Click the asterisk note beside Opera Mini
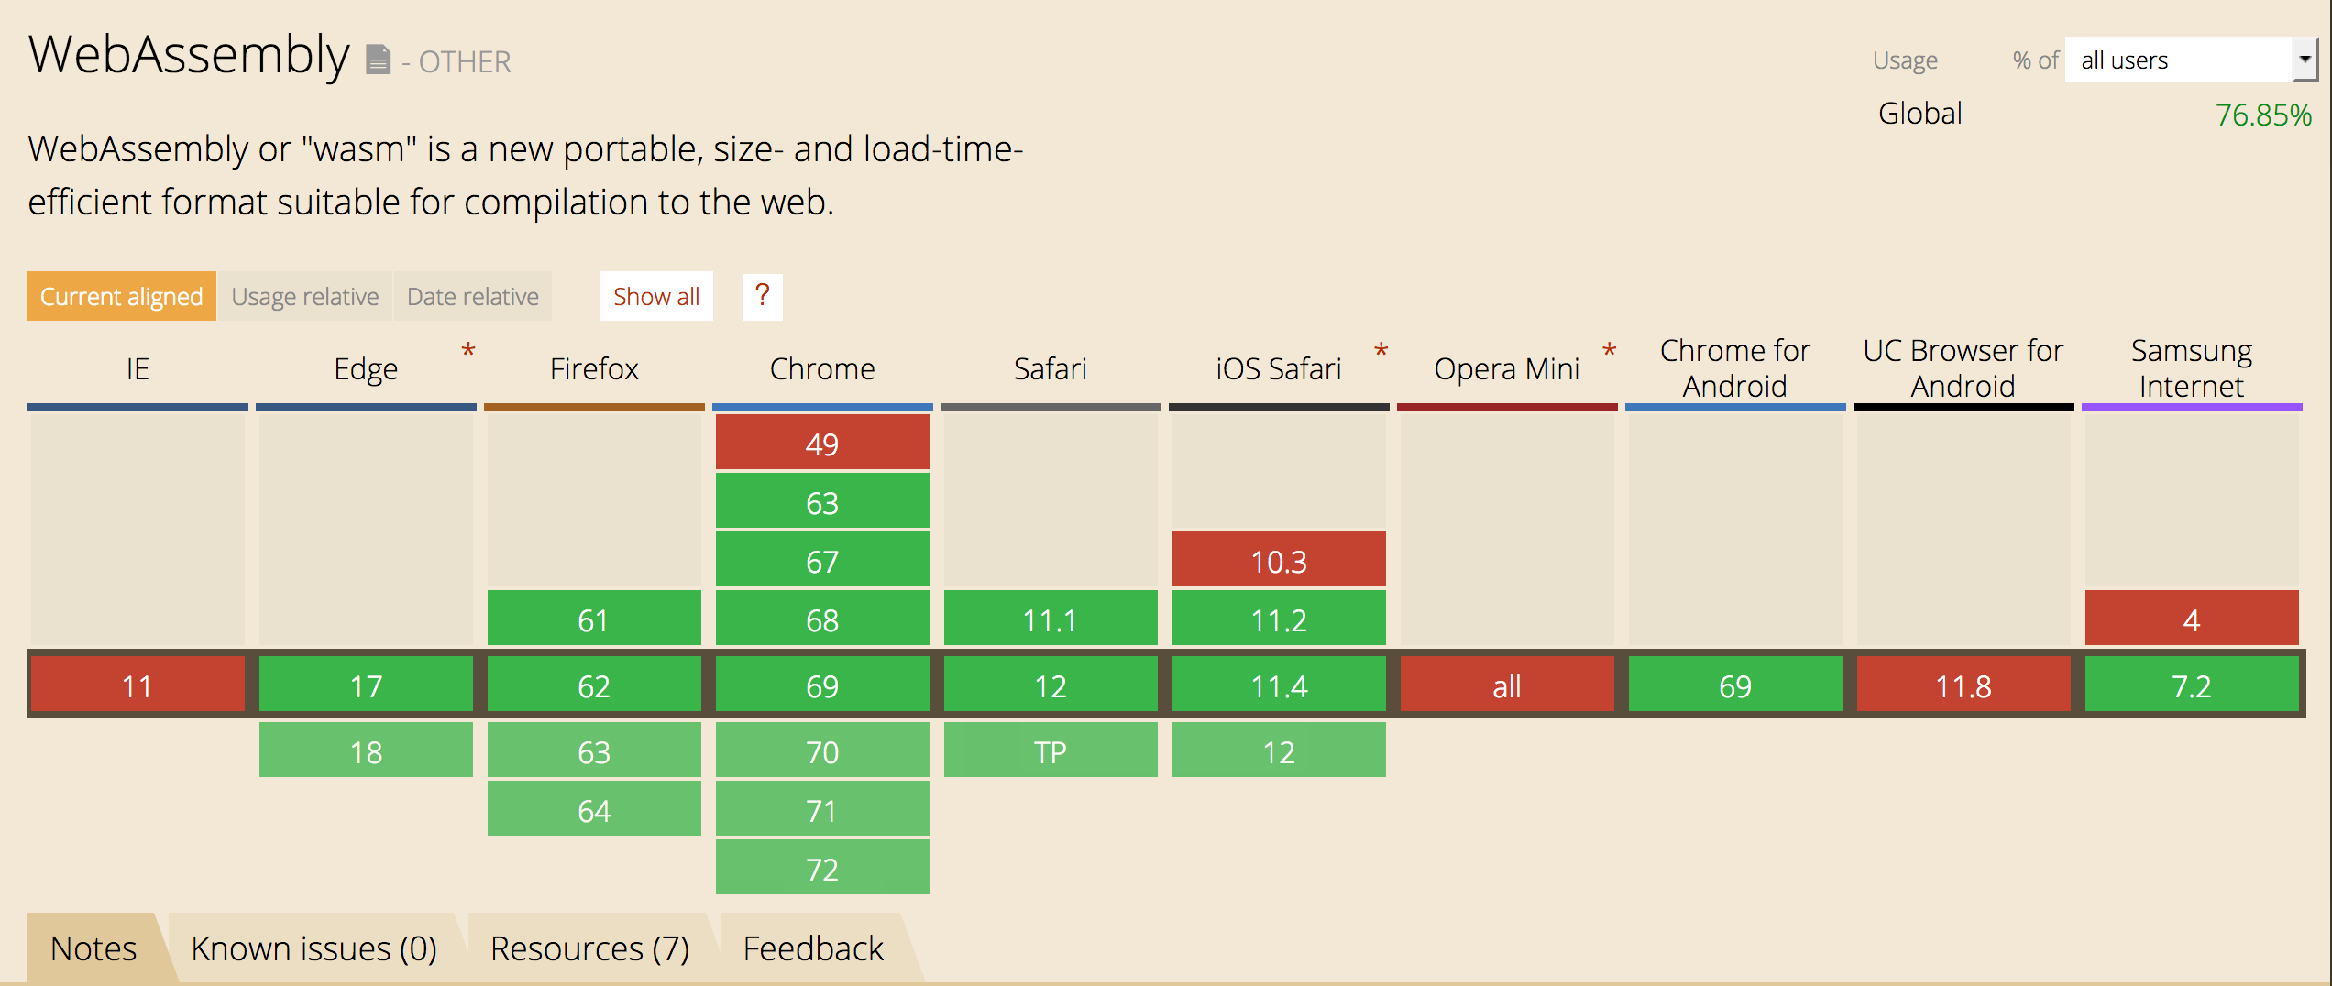 [1609, 351]
